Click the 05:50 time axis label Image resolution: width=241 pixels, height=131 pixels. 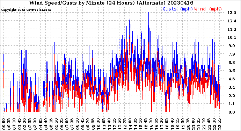click(x=56, y=124)
